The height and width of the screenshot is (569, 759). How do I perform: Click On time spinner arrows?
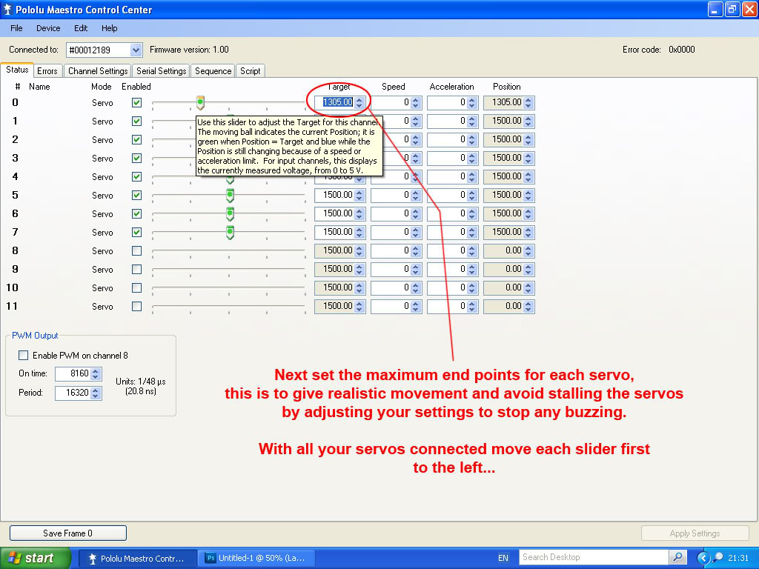[x=96, y=373]
